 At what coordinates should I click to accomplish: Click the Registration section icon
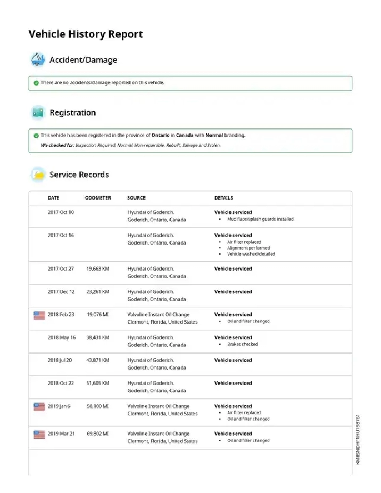pos(37,112)
